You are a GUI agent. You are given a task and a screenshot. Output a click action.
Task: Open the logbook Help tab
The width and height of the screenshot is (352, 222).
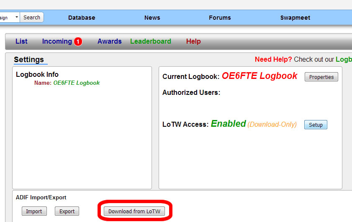click(193, 42)
